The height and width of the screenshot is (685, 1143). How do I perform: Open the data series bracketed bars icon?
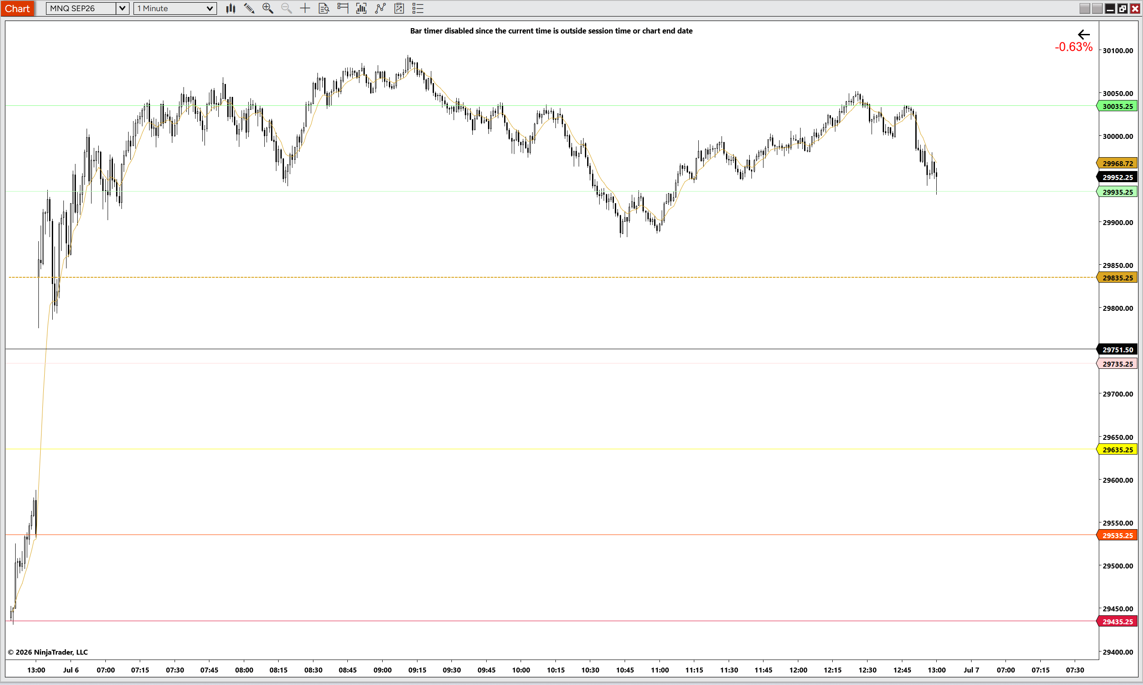pyautogui.click(x=361, y=8)
